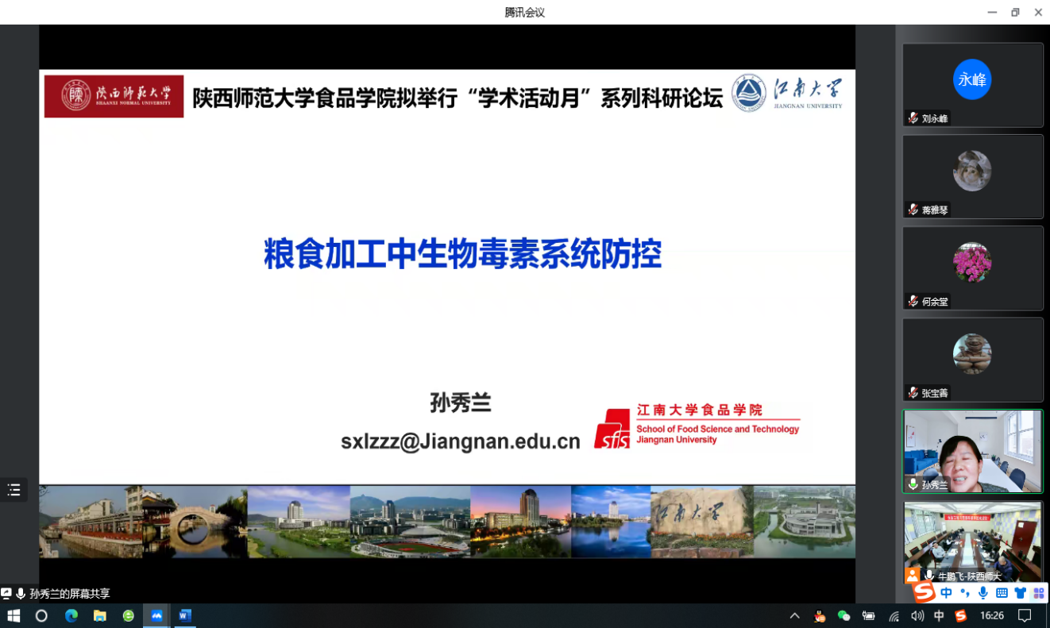The width and height of the screenshot is (1050, 628).
Task: Open the meeting menu list icon
Action: (x=14, y=490)
